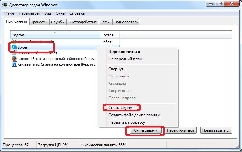The image size is (242, 152).
Task: Close the Task Manager window
Action: [x=232, y=3]
